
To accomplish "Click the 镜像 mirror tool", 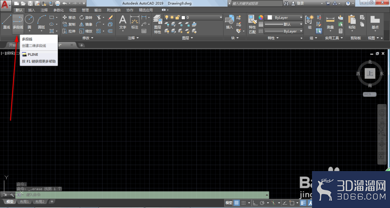I will pos(86,24).
